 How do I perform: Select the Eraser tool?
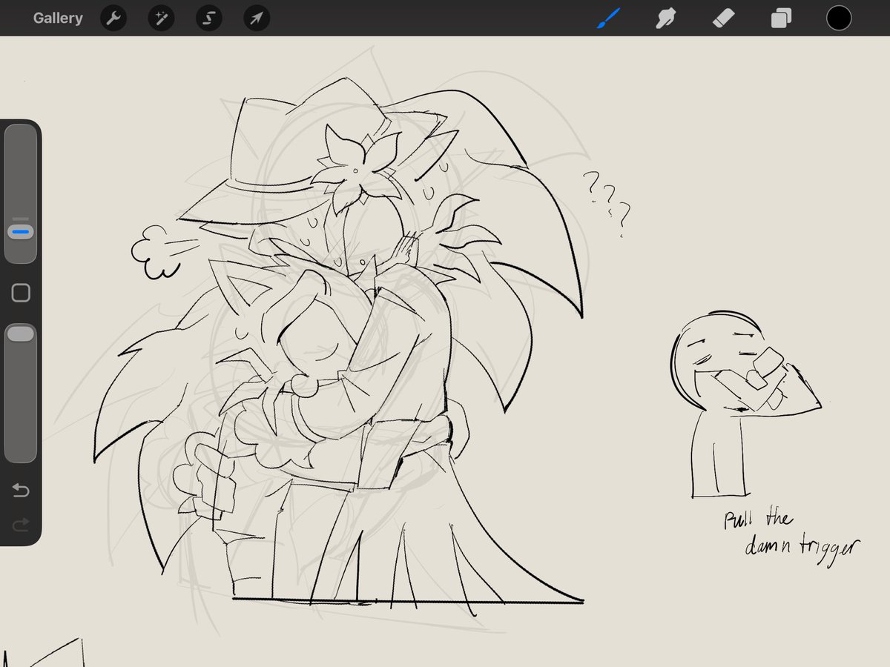point(722,18)
